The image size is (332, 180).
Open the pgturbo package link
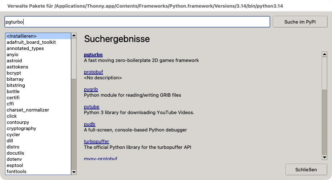(x=93, y=54)
